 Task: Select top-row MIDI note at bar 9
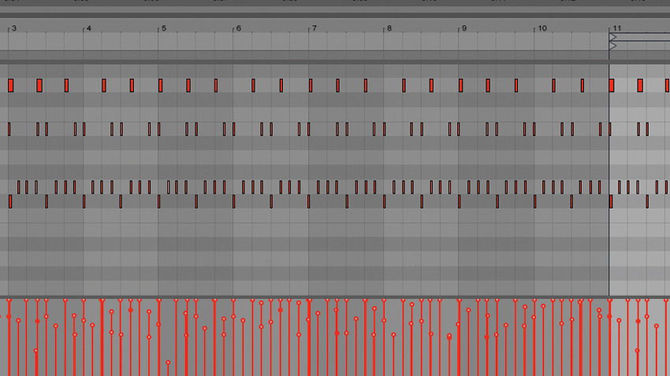click(x=460, y=85)
